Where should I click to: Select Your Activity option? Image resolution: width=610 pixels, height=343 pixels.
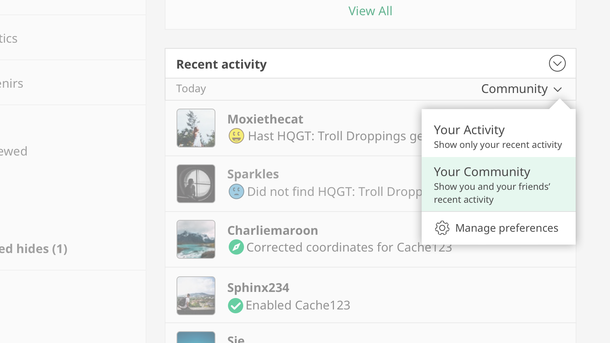point(498,136)
